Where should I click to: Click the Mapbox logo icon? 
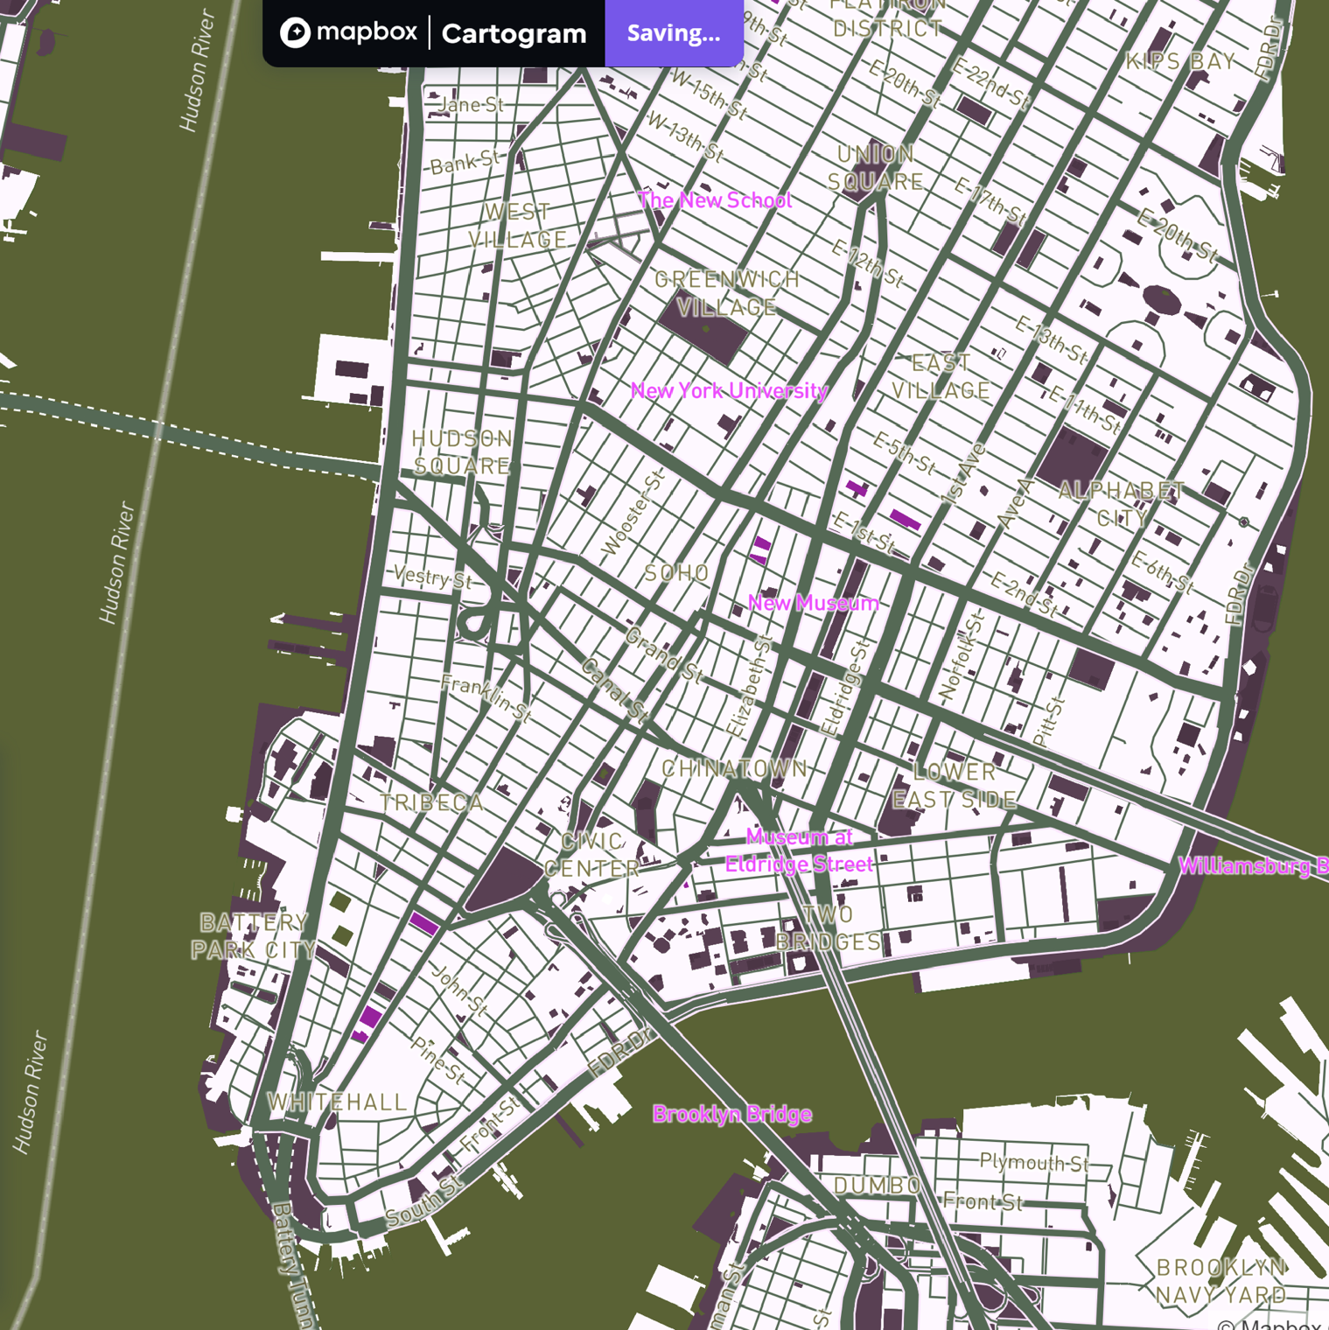295,33
